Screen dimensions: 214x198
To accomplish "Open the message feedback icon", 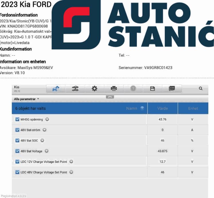I will (x=172, y=89).
